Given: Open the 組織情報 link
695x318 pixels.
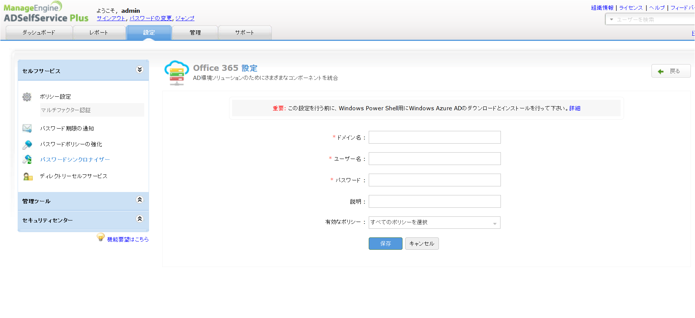Looking at the screenshot, I should [602, 8].
